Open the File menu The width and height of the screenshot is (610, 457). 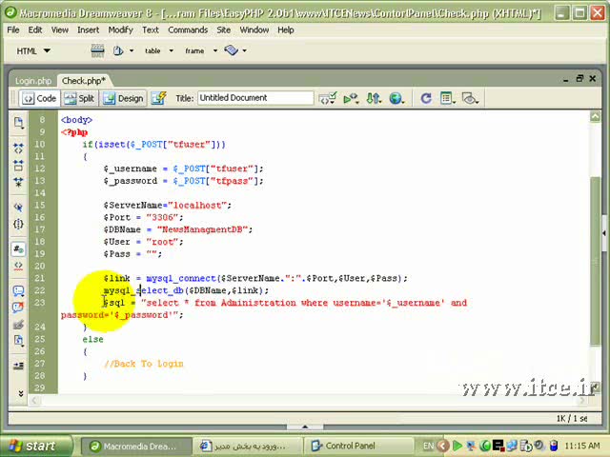pyautogui.click(x=13, y=30)
